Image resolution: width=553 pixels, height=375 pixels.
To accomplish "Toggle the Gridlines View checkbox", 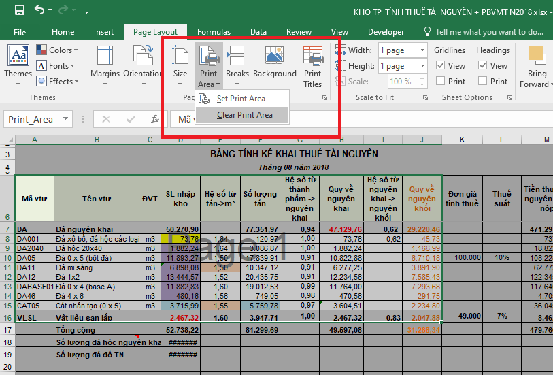I will [x=440, y=66].
